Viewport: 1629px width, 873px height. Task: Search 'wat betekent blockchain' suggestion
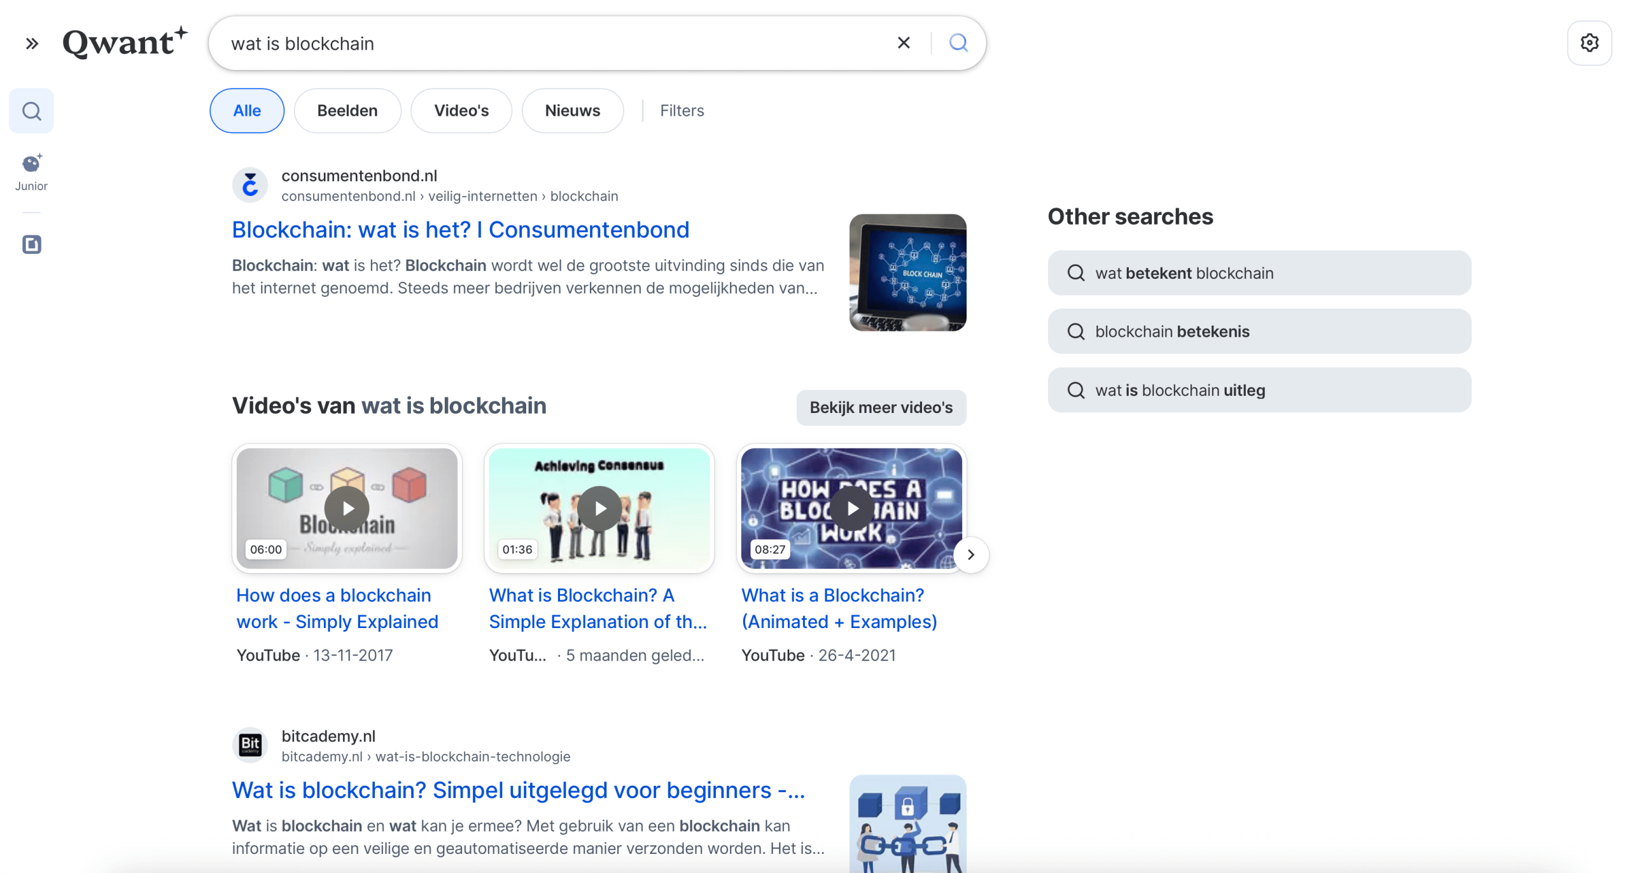pos(1259,273)
